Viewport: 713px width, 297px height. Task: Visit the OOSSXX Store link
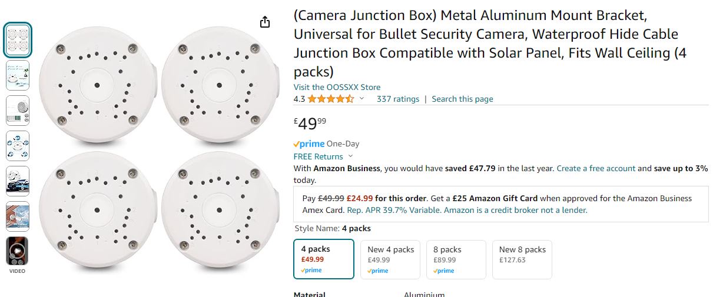pos(337,87)
